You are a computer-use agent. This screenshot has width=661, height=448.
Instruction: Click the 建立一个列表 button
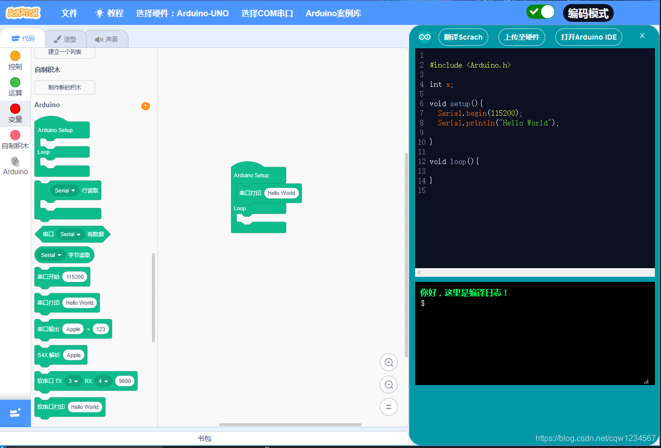click(x=65, y=52)
